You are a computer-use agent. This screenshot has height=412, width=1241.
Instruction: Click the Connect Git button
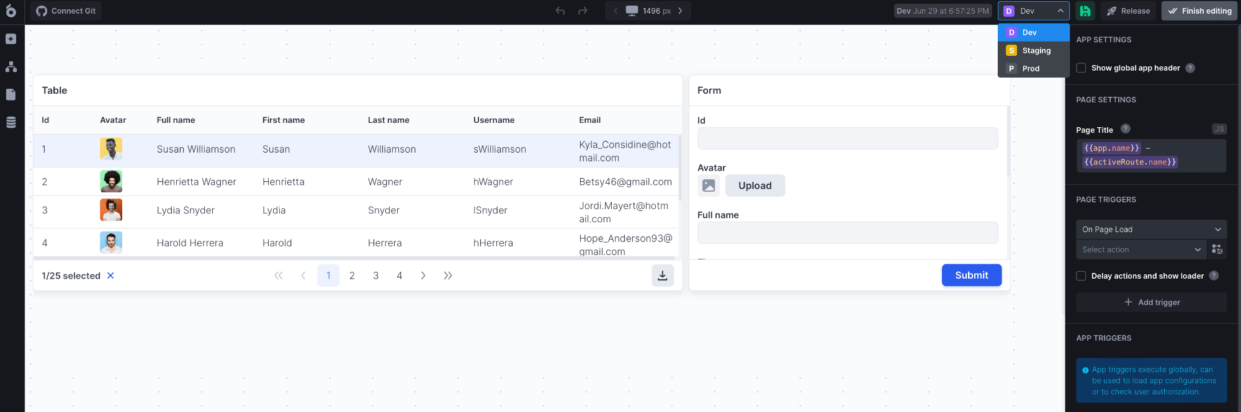point(66,11)
